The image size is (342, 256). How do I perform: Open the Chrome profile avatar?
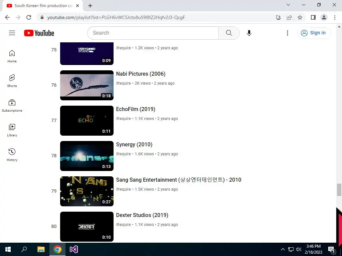click(x=324, y=17)
